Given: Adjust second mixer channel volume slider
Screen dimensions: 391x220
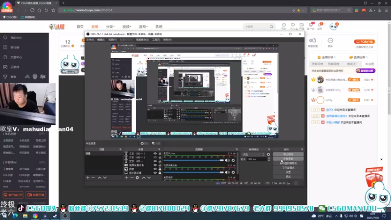Looking at the screenshot, I should point(194,173).
